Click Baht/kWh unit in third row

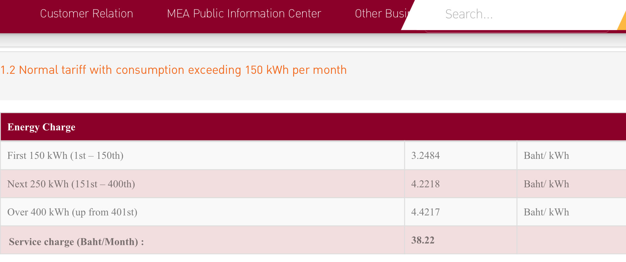[x=546, y=212]
